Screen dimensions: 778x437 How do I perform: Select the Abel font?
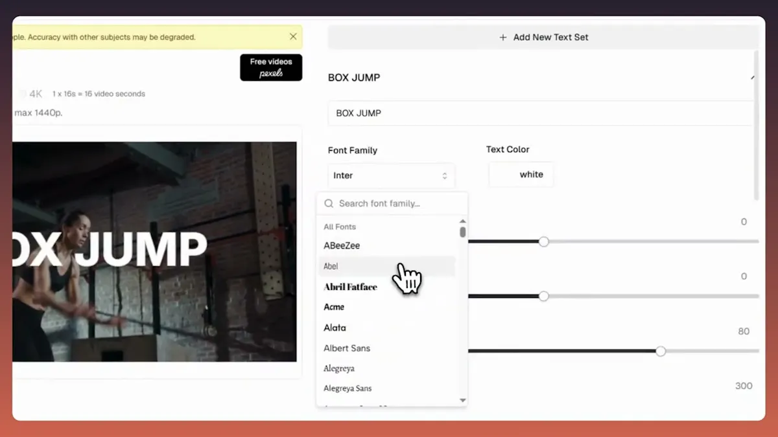(386, 266)
